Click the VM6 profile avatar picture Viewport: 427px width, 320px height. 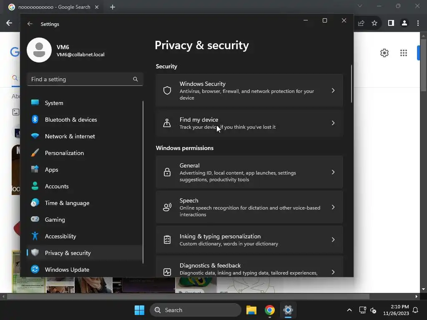tap(39, 50)
